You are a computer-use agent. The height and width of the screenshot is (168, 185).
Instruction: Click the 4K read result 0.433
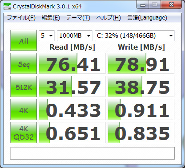pos(72,109)
